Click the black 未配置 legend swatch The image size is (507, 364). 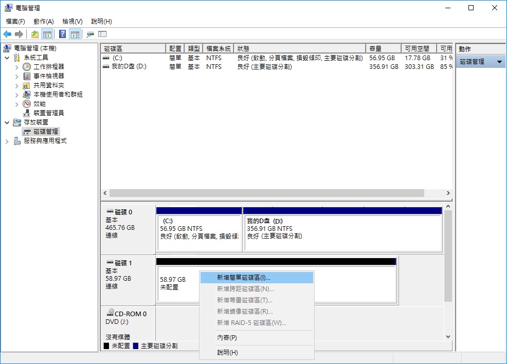[106, 346]
